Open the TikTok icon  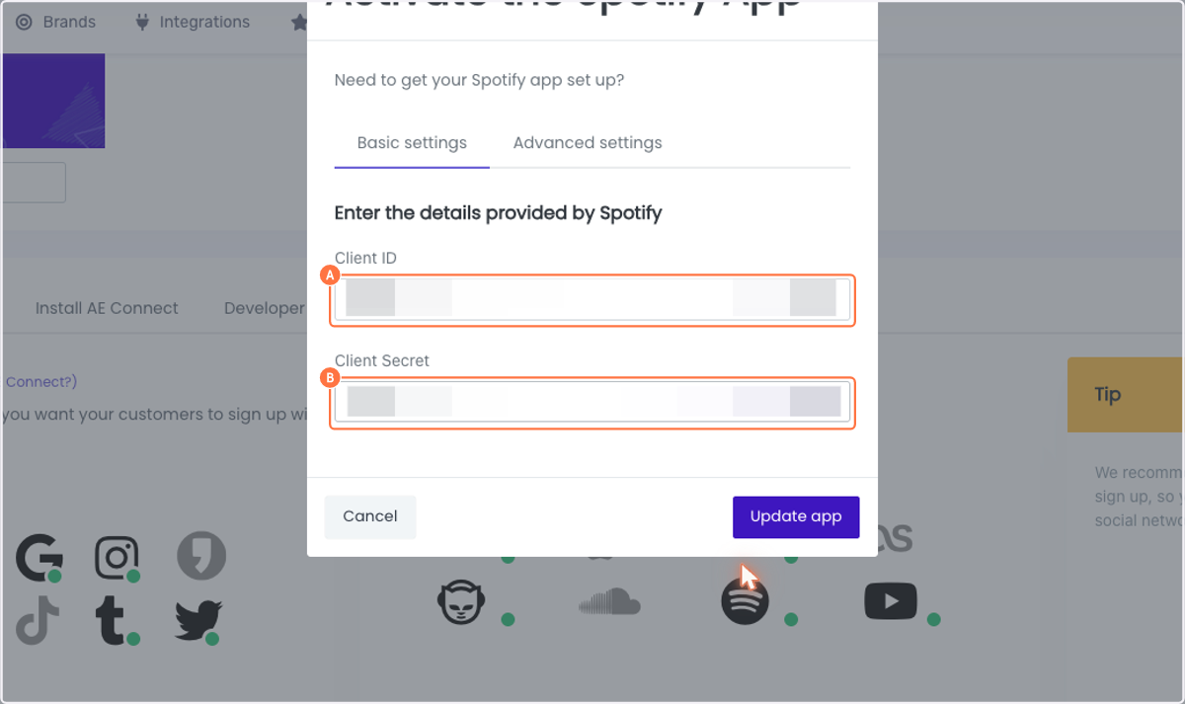(38, 622)
